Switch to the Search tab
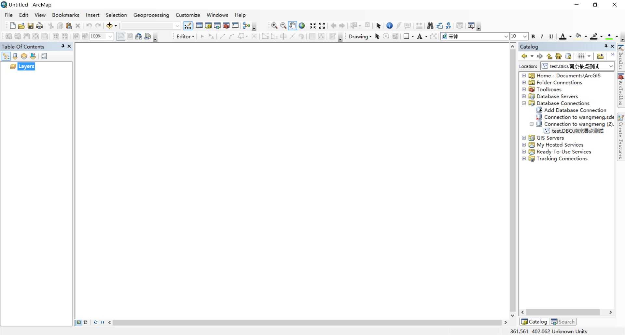 [563, 322]
